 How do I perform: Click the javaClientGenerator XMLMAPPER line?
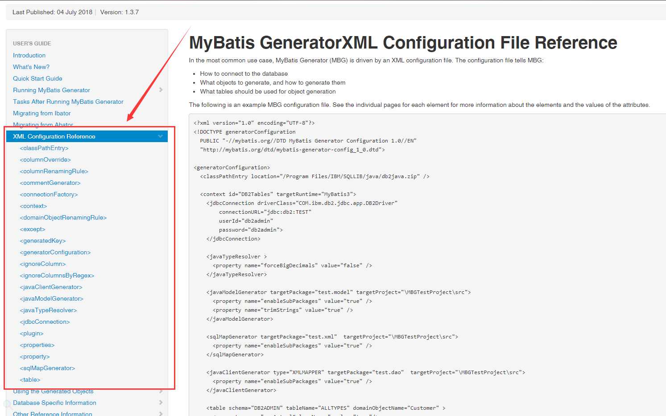[x=366, y=372]
